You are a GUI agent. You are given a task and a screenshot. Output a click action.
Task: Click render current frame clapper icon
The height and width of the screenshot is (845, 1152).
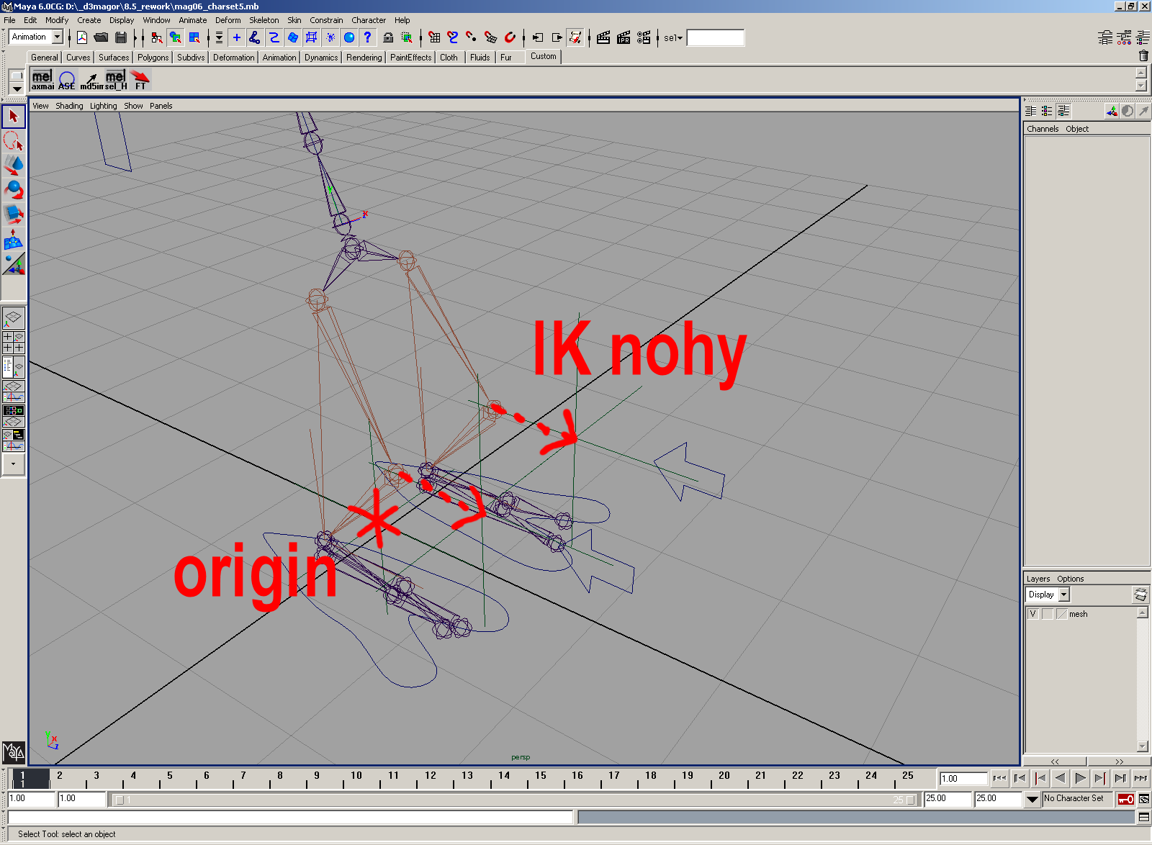(603, 37)
